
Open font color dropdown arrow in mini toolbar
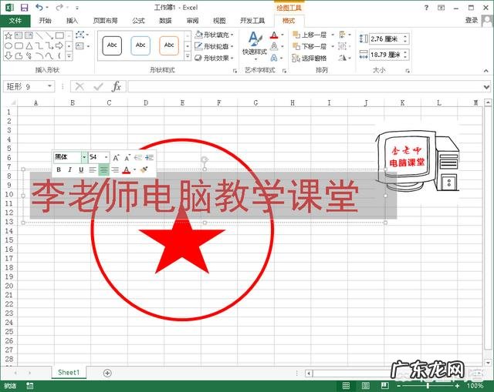click(135, 169)
